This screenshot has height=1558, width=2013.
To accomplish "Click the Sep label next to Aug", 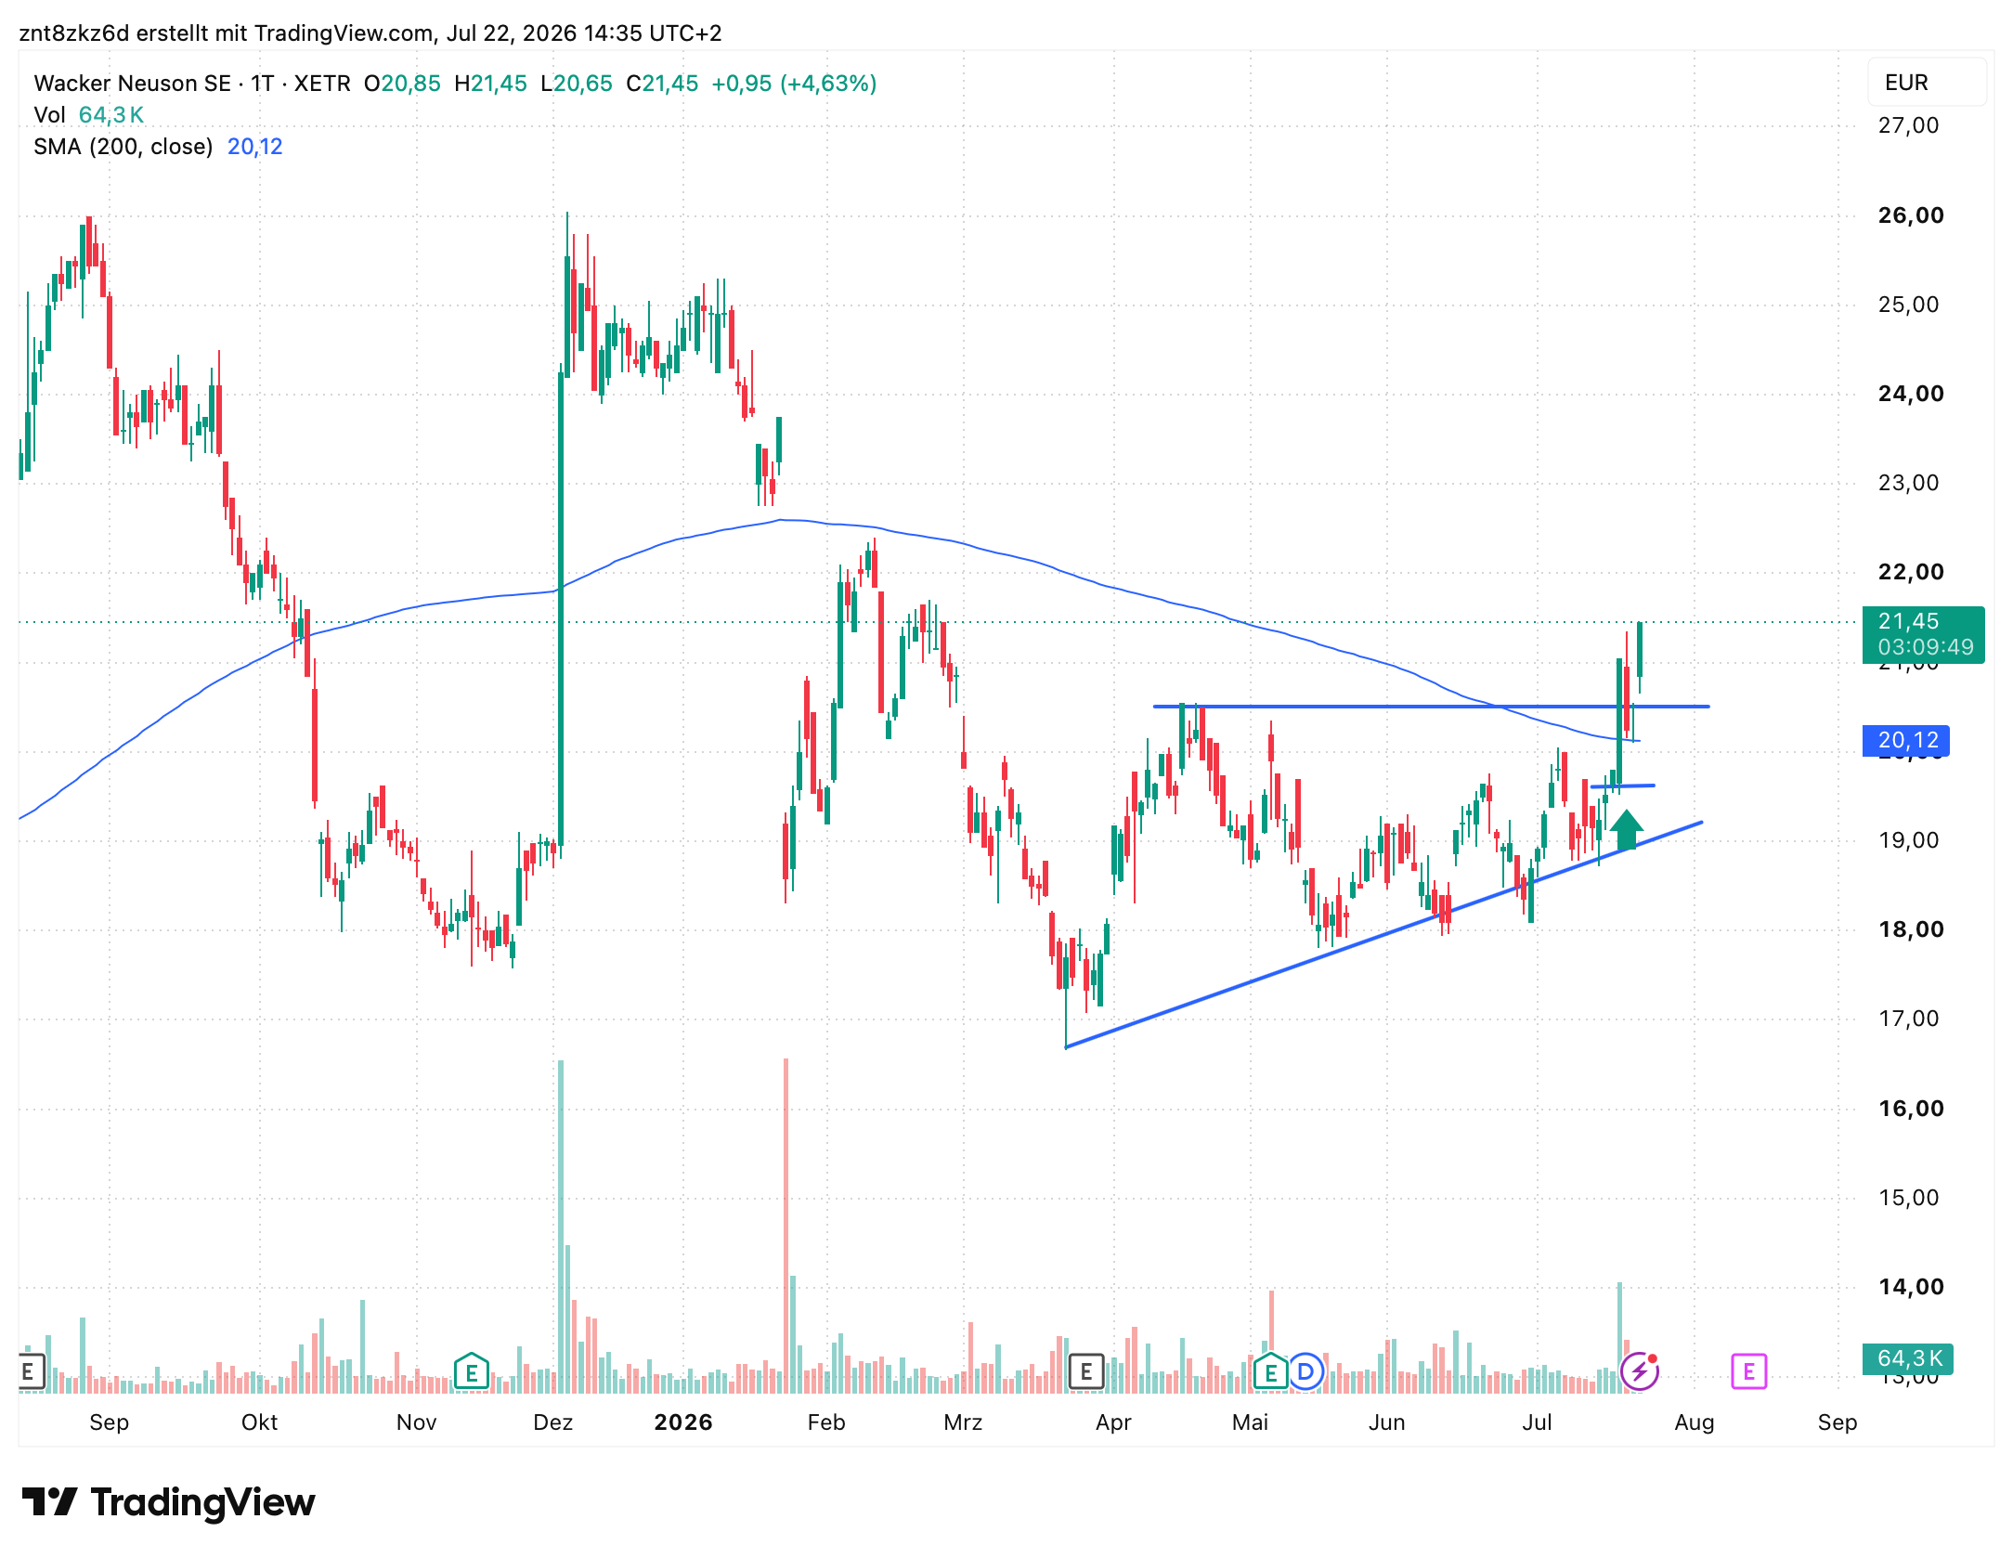I will [1838, 1422].
